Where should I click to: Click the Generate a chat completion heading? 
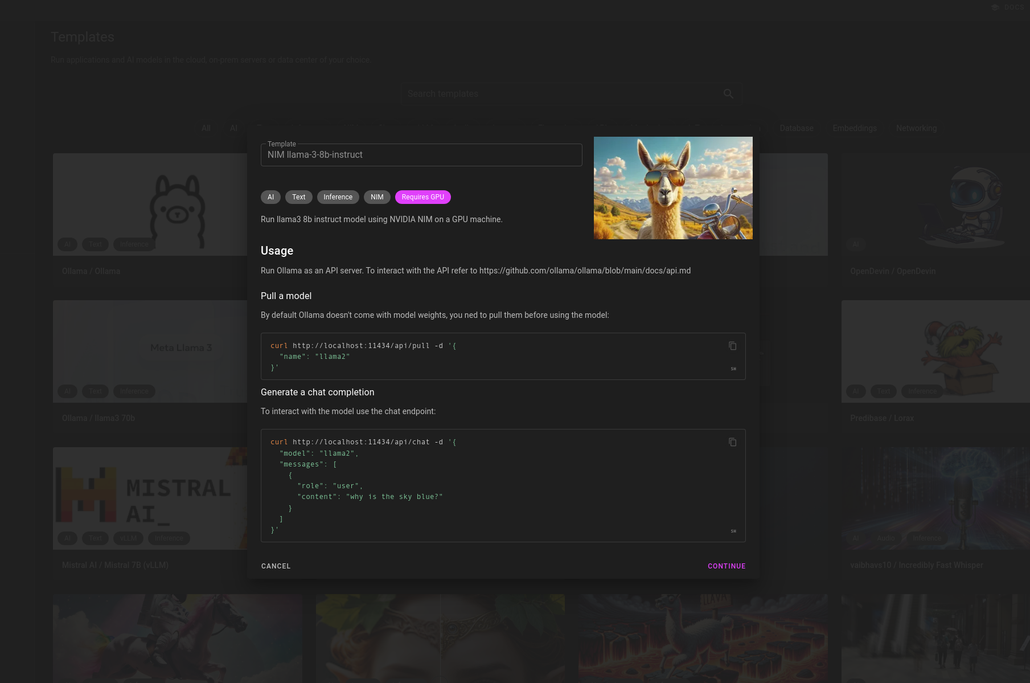318,392
